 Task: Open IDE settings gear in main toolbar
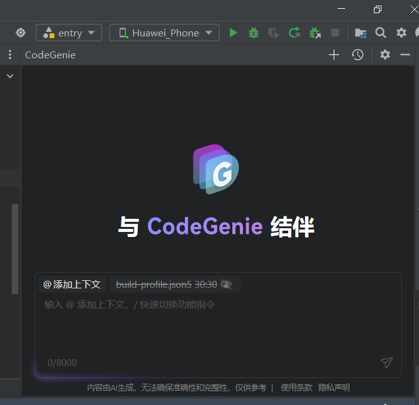coord(401,33)
